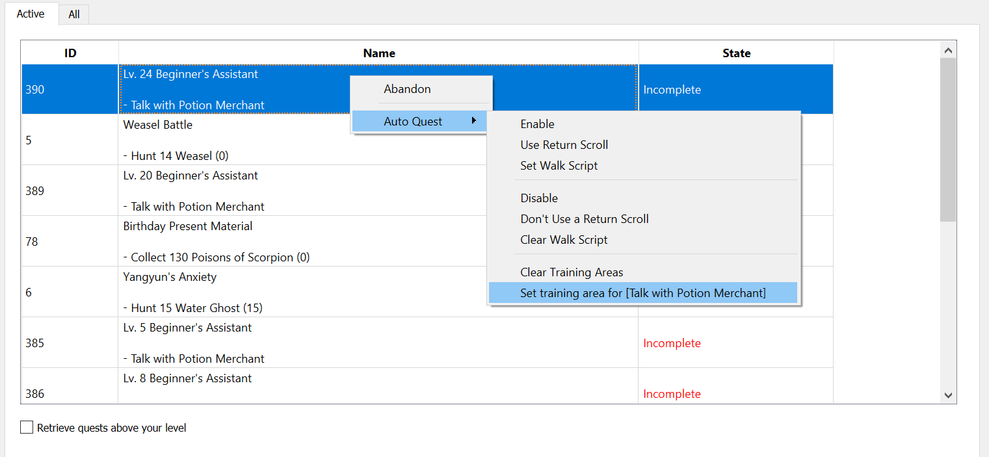
Task: Select the Active tab
Action: 31,14
